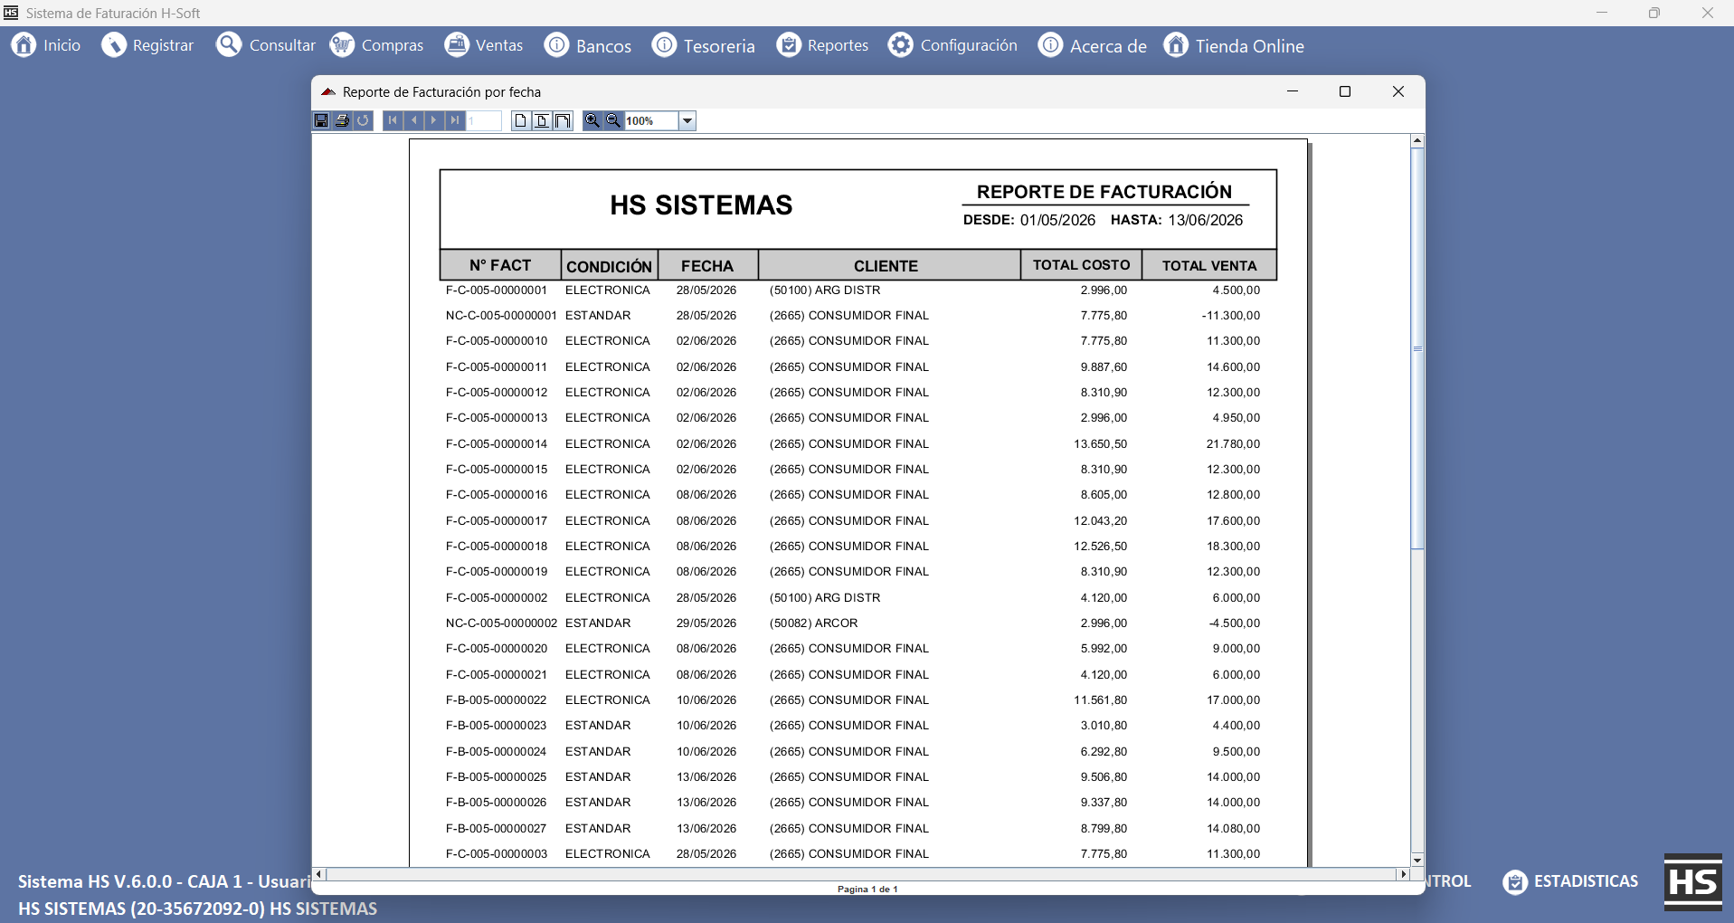Click total costo value 12.526,50
The image size is (1734, 923).
tap(1101, 547)
